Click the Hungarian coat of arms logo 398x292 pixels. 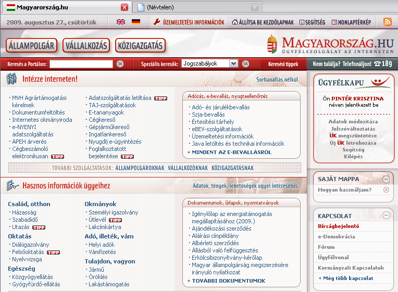[272, 44]
